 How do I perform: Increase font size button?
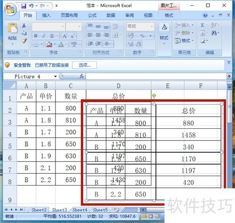tap(65, 36)
